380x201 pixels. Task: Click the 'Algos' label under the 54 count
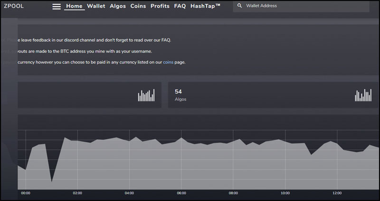[180, 100]
